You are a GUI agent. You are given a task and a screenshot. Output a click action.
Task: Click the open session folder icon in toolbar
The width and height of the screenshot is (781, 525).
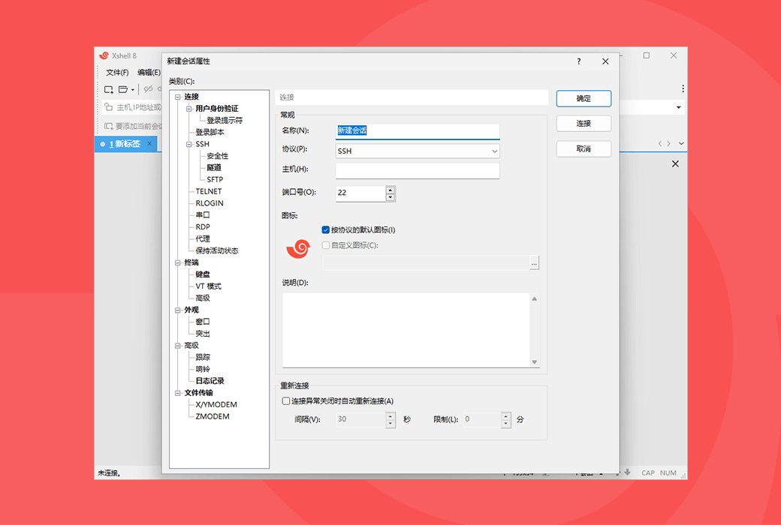pos(123,89)
